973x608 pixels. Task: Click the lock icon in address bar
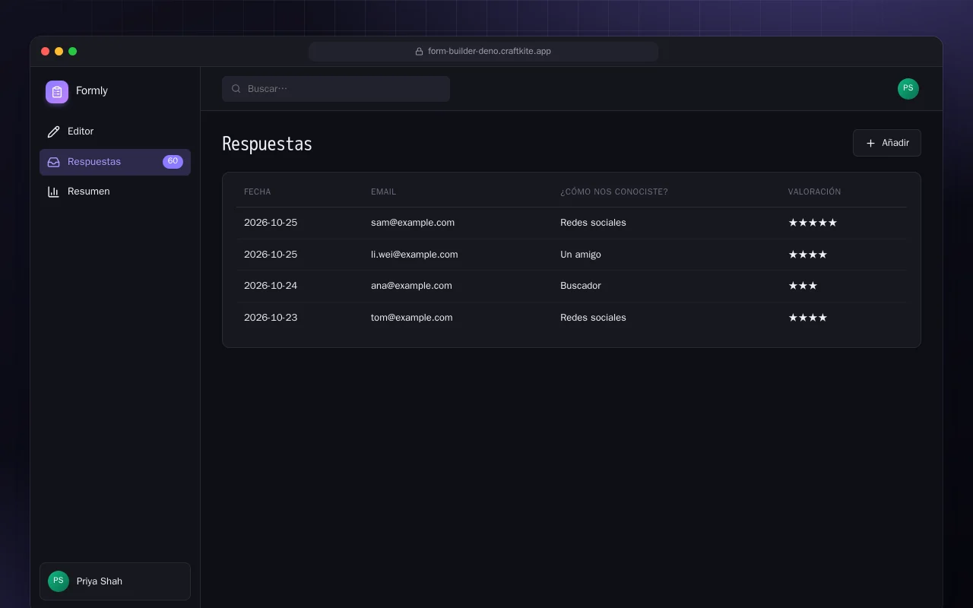point(419,52)
